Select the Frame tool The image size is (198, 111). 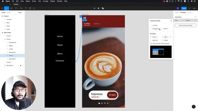point(11,8)
